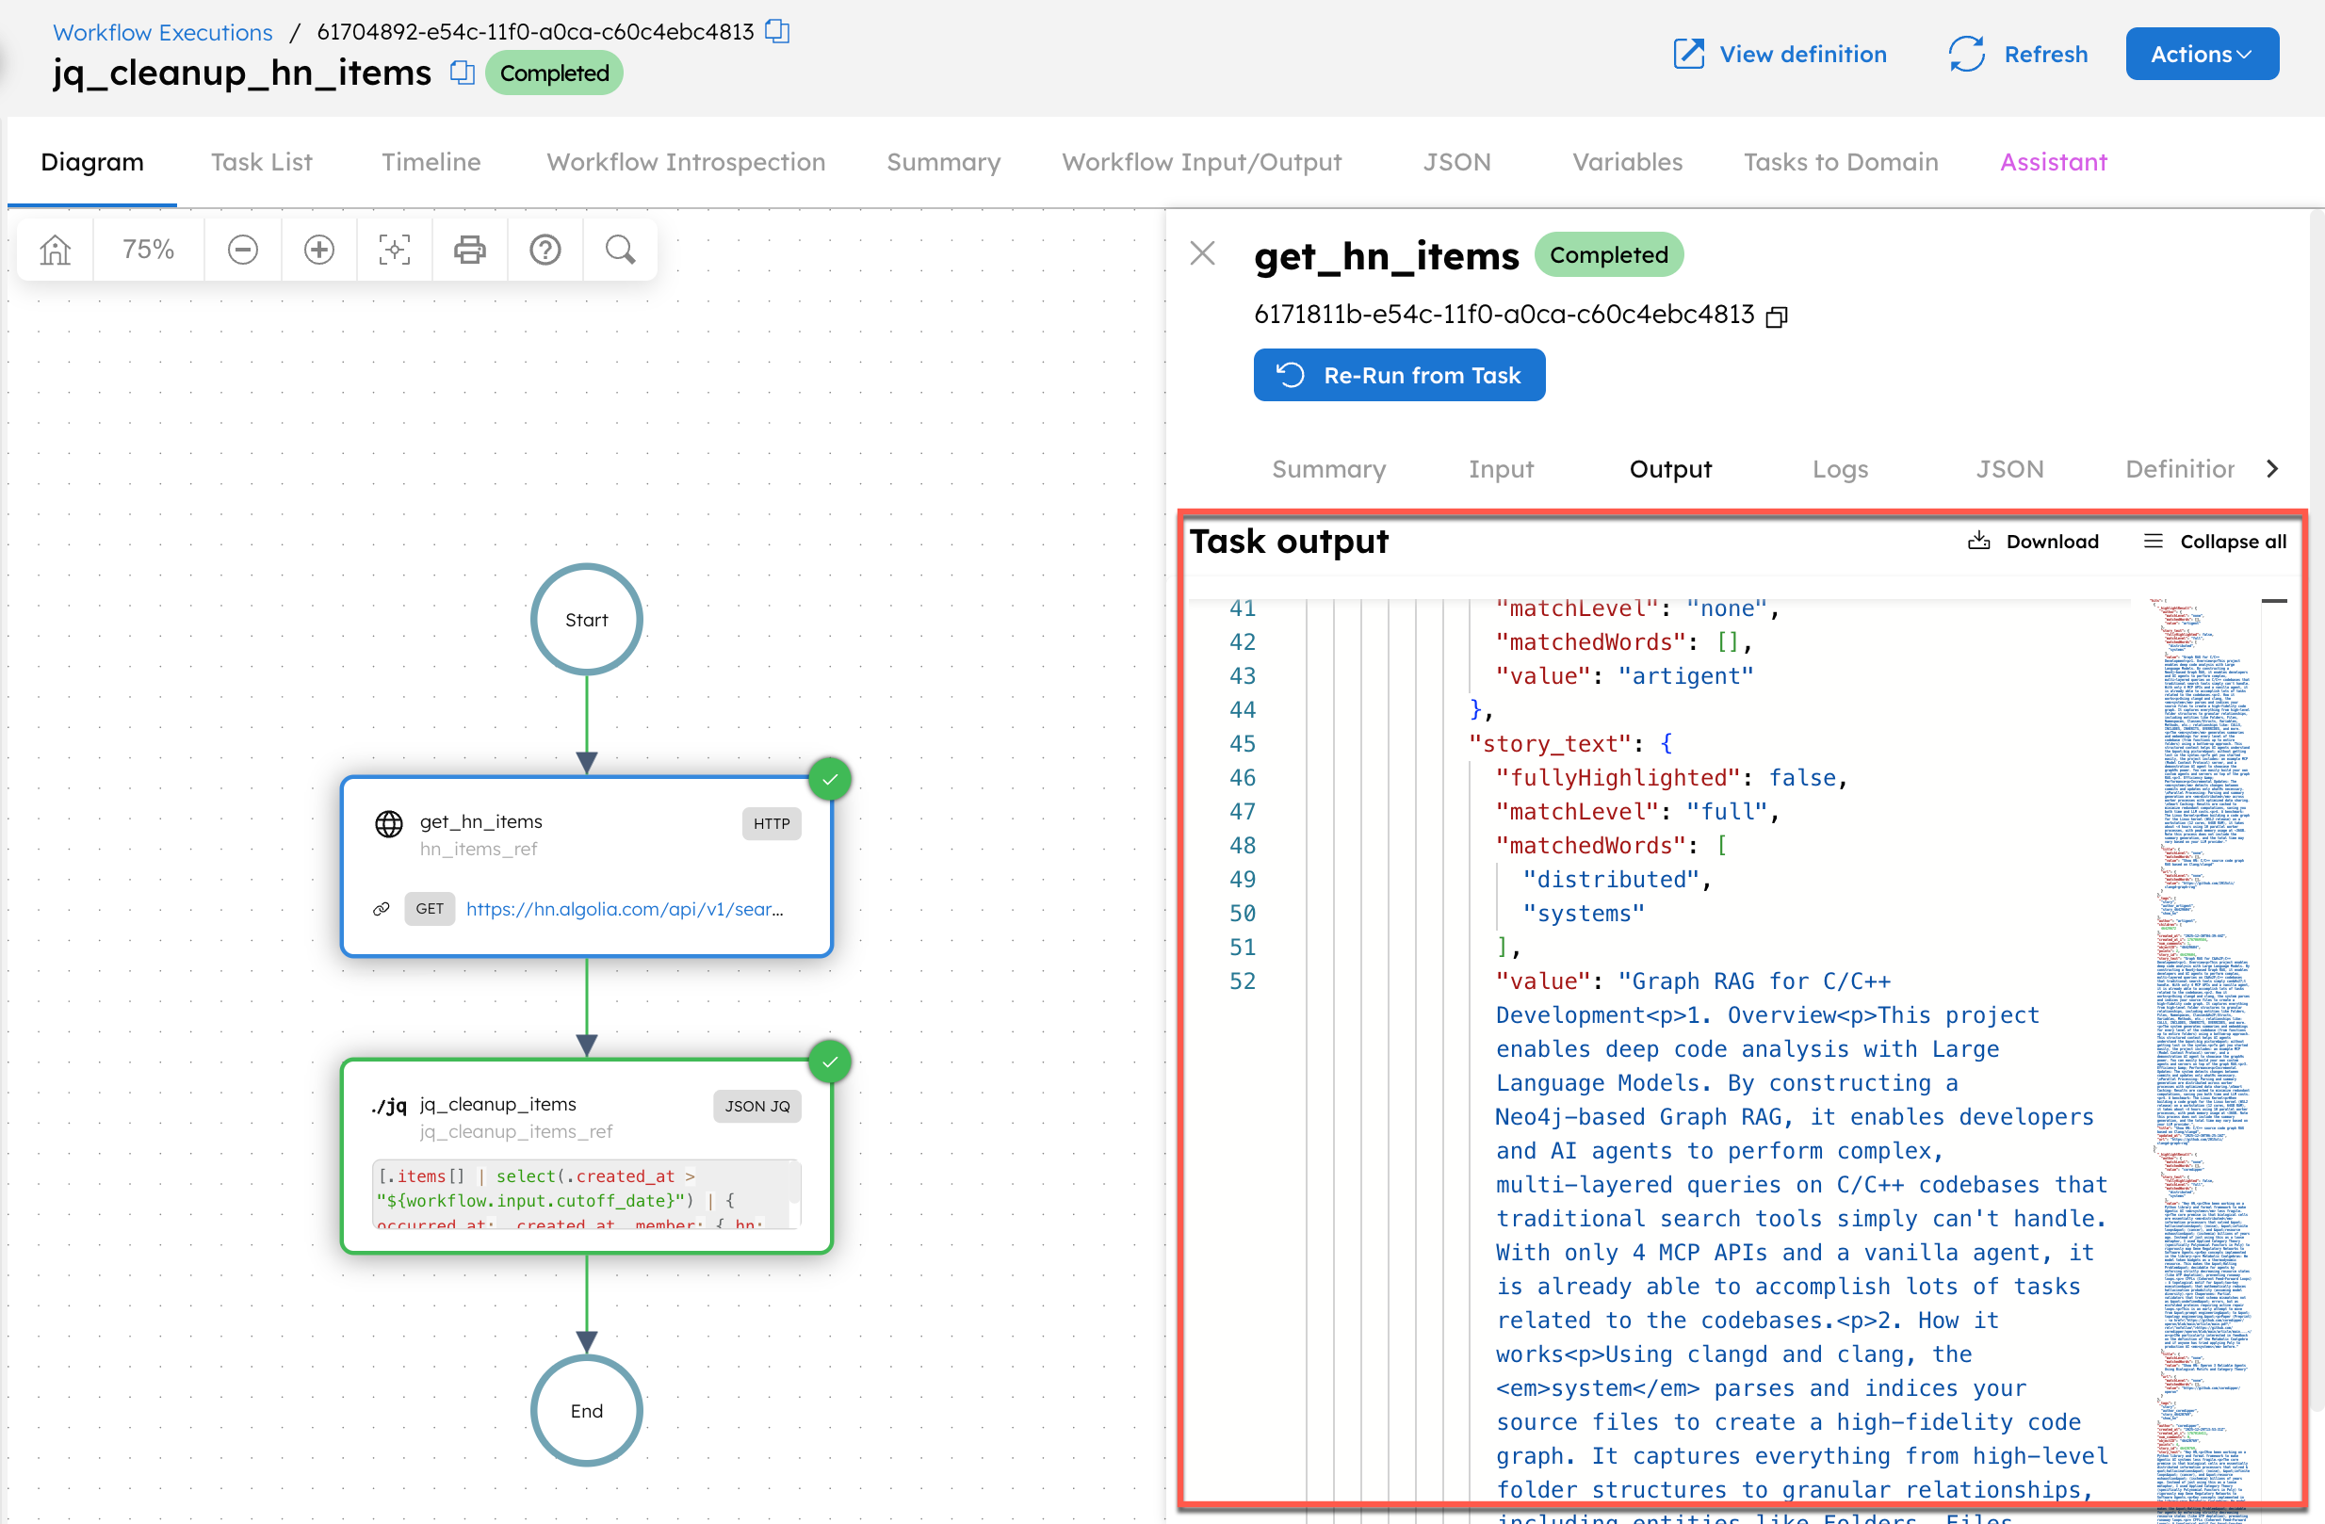Screen dimensions: 2325x1524
Task: Open the hn.algolia.com GET request link
Action: click(625, 909)
